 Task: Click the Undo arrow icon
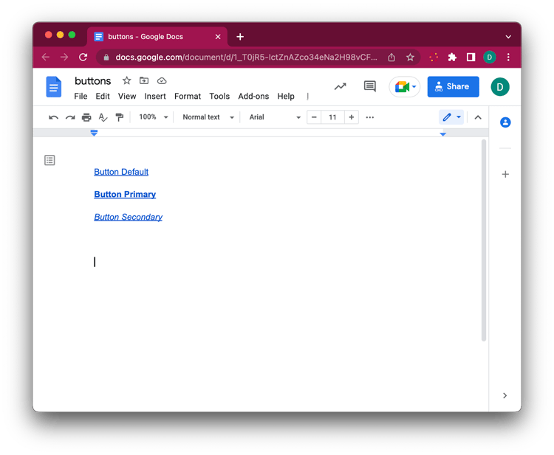tap(53, 117)
